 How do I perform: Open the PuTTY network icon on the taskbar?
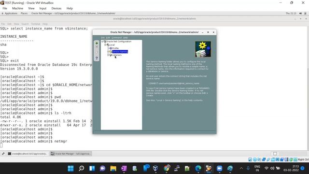[177, 168]
